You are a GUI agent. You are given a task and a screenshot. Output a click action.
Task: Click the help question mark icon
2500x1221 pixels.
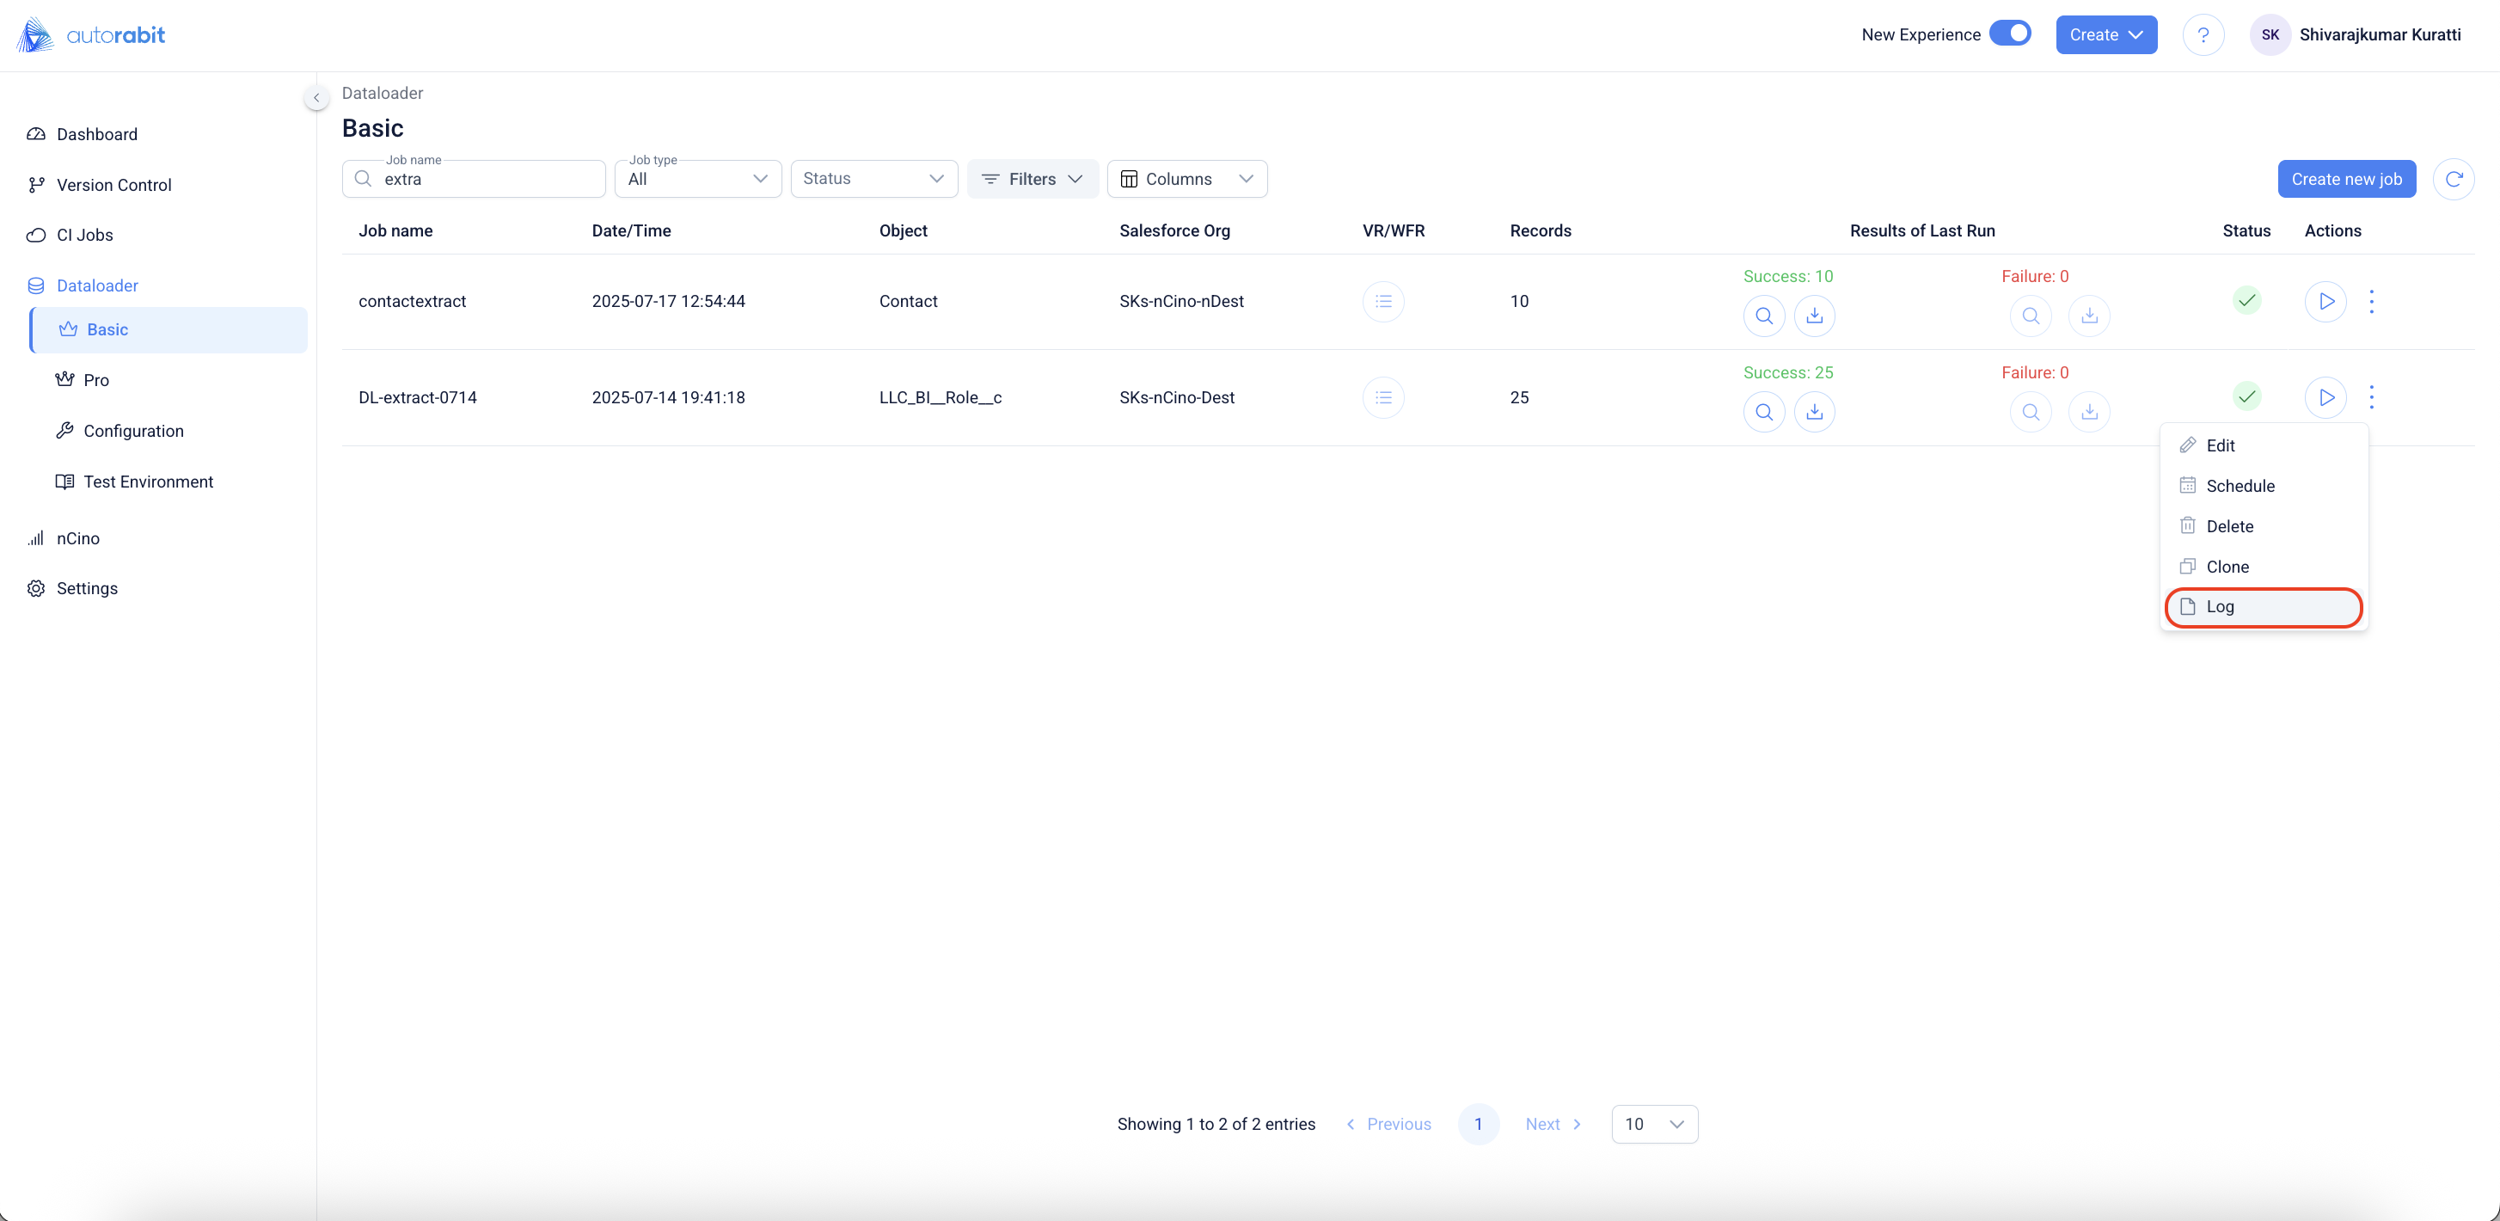click(2203, 35)
